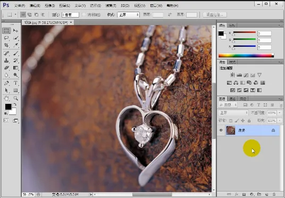
Task: Hide the Background layer with eye icon
Action: coord(221,130)
